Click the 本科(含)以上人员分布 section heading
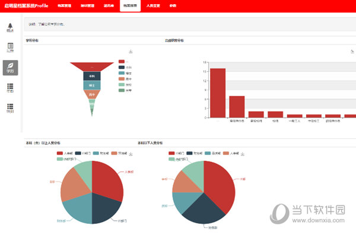Screen dimensions: 356x234 (x=43, y=143)
